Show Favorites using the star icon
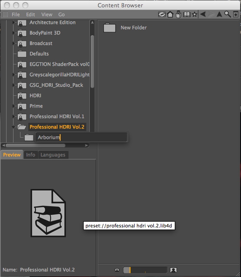 [x=194, y=14]
